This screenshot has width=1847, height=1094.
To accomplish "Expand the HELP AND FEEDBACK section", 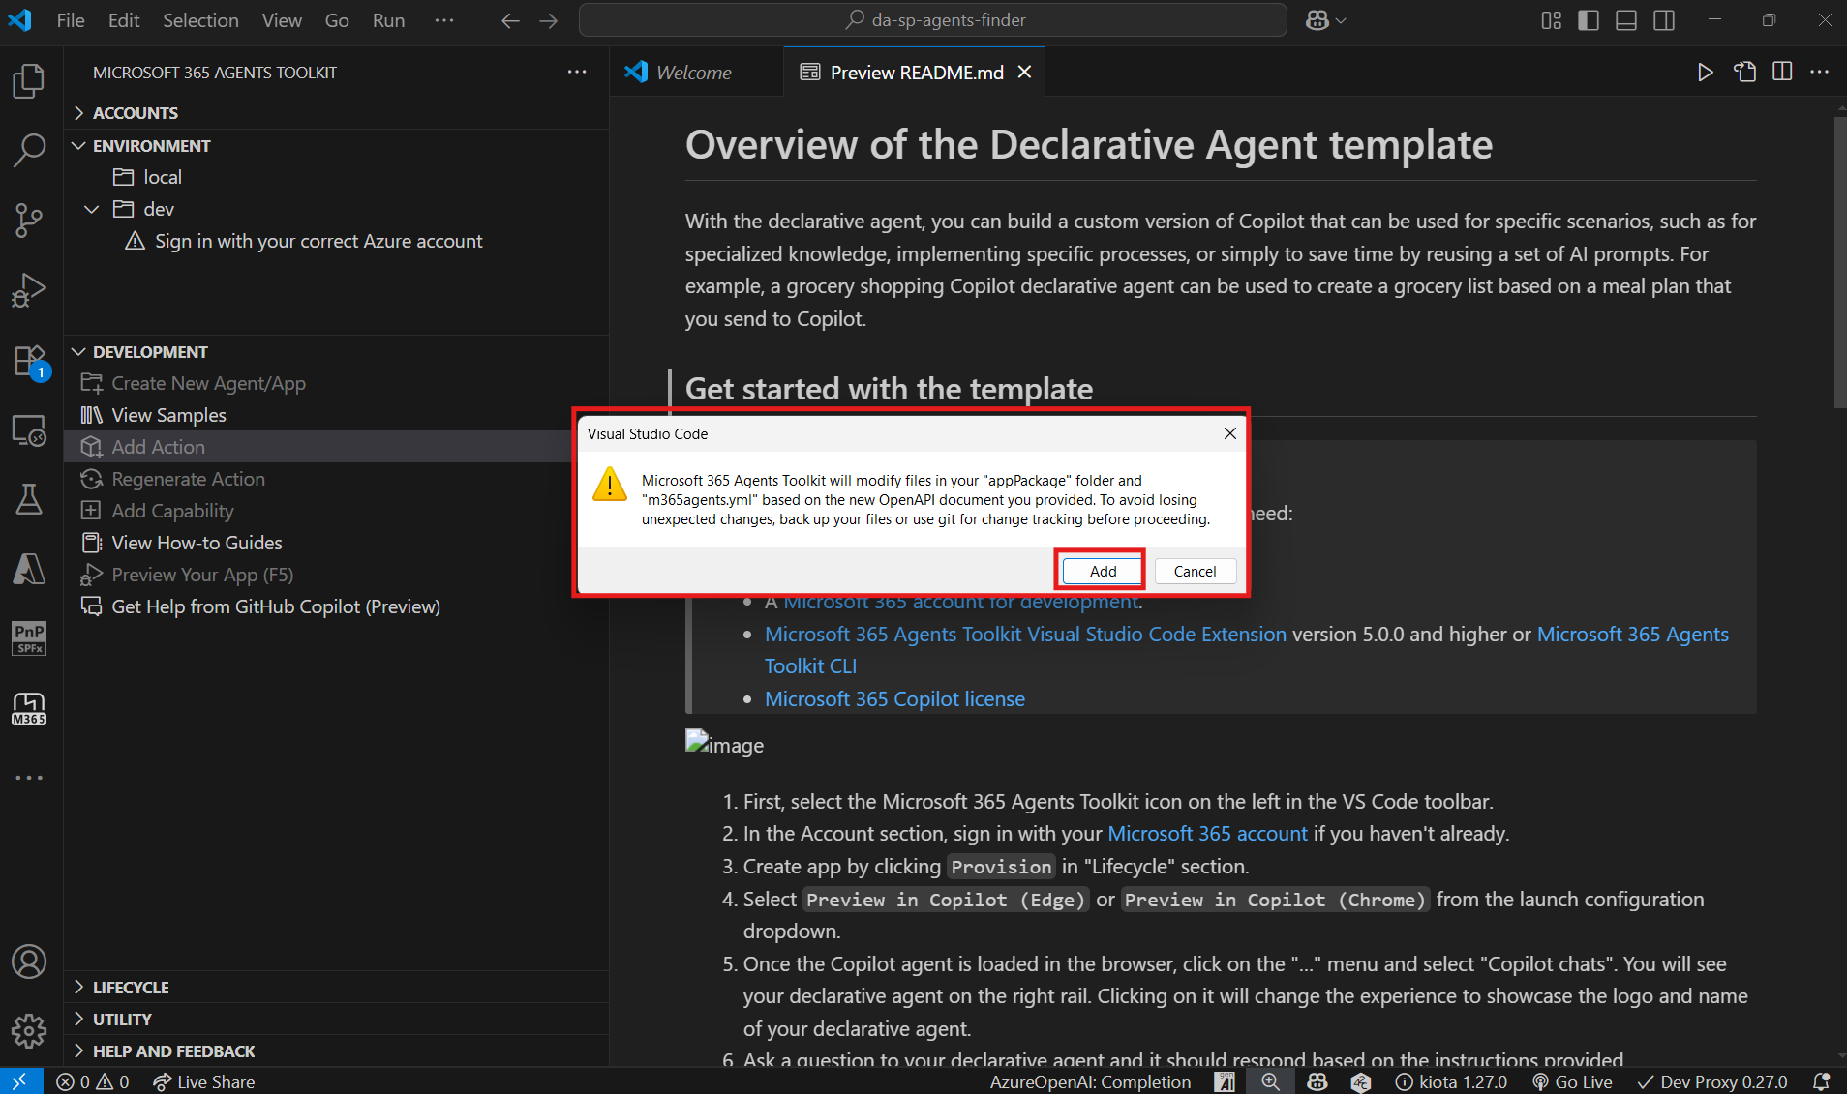I will coord(336,1051).
